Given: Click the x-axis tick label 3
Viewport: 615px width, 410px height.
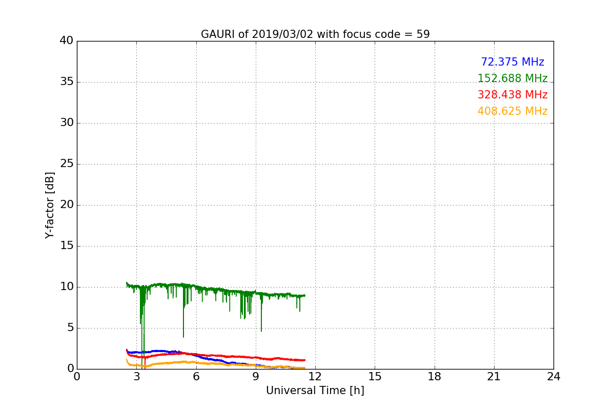Looking at the screenshot, I should (x=136, y=377).
